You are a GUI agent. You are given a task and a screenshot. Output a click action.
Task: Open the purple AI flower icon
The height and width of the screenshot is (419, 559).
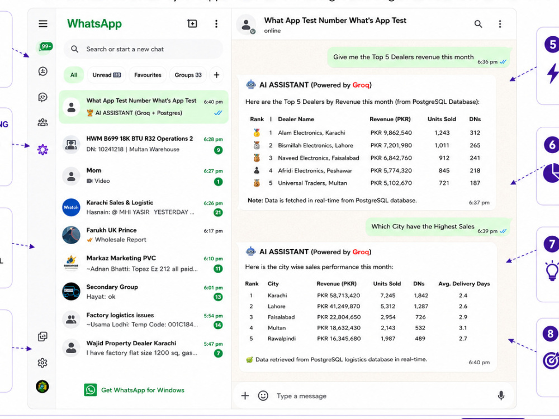[43, 150]
